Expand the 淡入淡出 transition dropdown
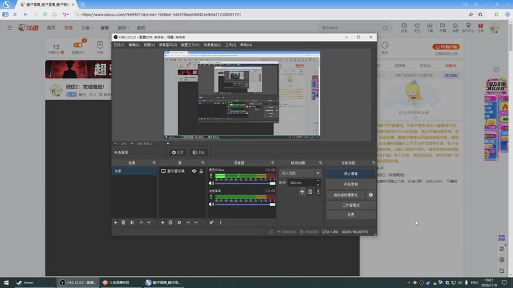This screenshot has height=288, width=513. click(317, 173)
